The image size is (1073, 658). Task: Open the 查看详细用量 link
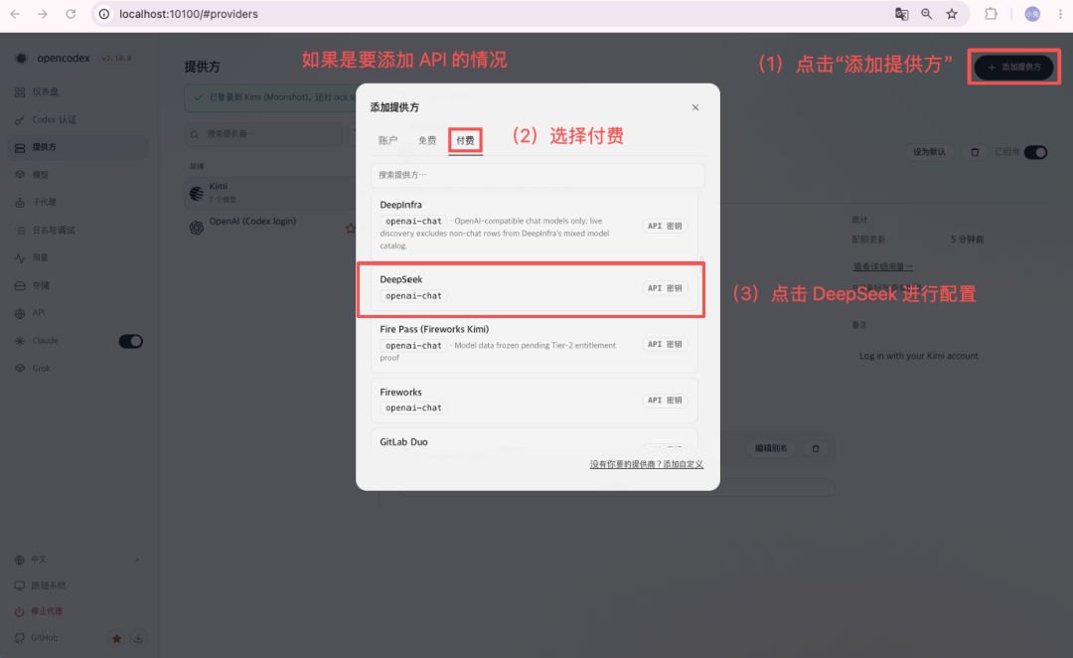coord(883,267)
